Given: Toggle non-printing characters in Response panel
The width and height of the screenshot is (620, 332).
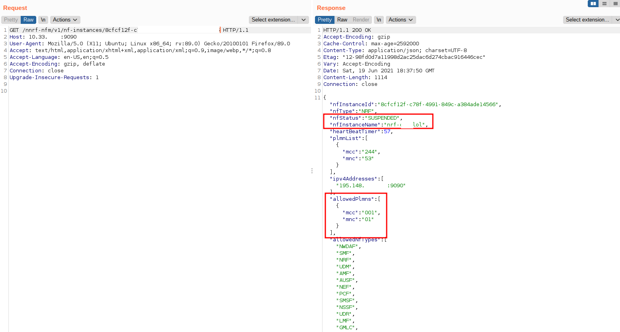Looking at the screenshot, I should point(379,19).
